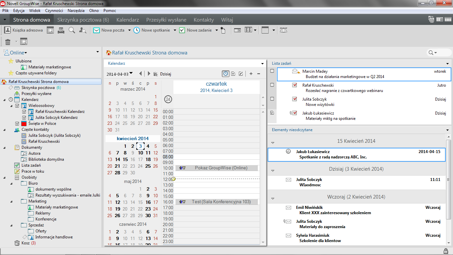The width and height of the screenshot is (453, 255).
Task: Click the 24-hour circle icon in calendar
Action: 168,99
